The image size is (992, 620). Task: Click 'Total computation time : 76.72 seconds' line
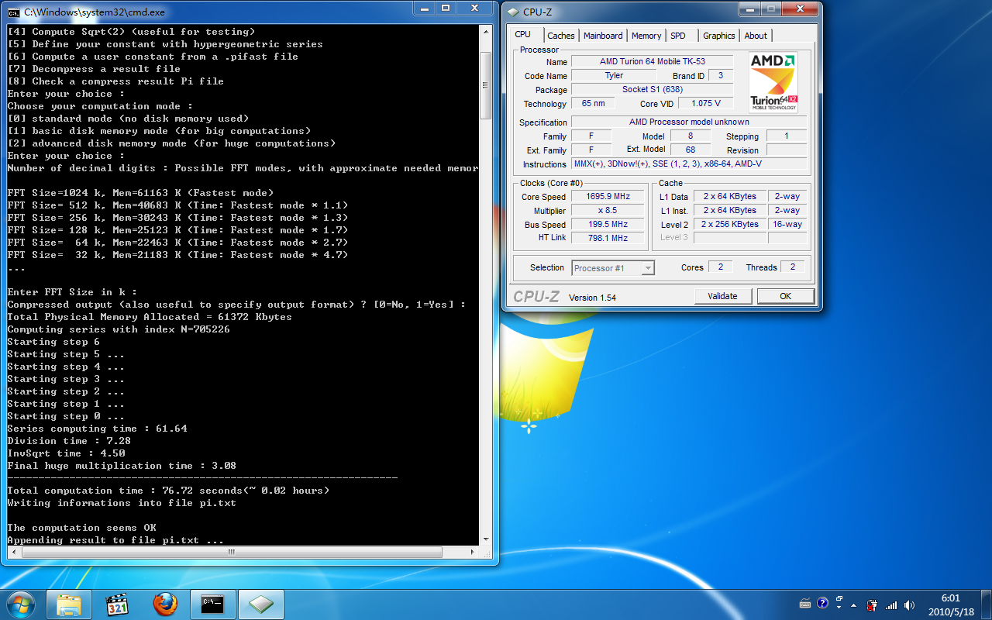pos(168,491)
